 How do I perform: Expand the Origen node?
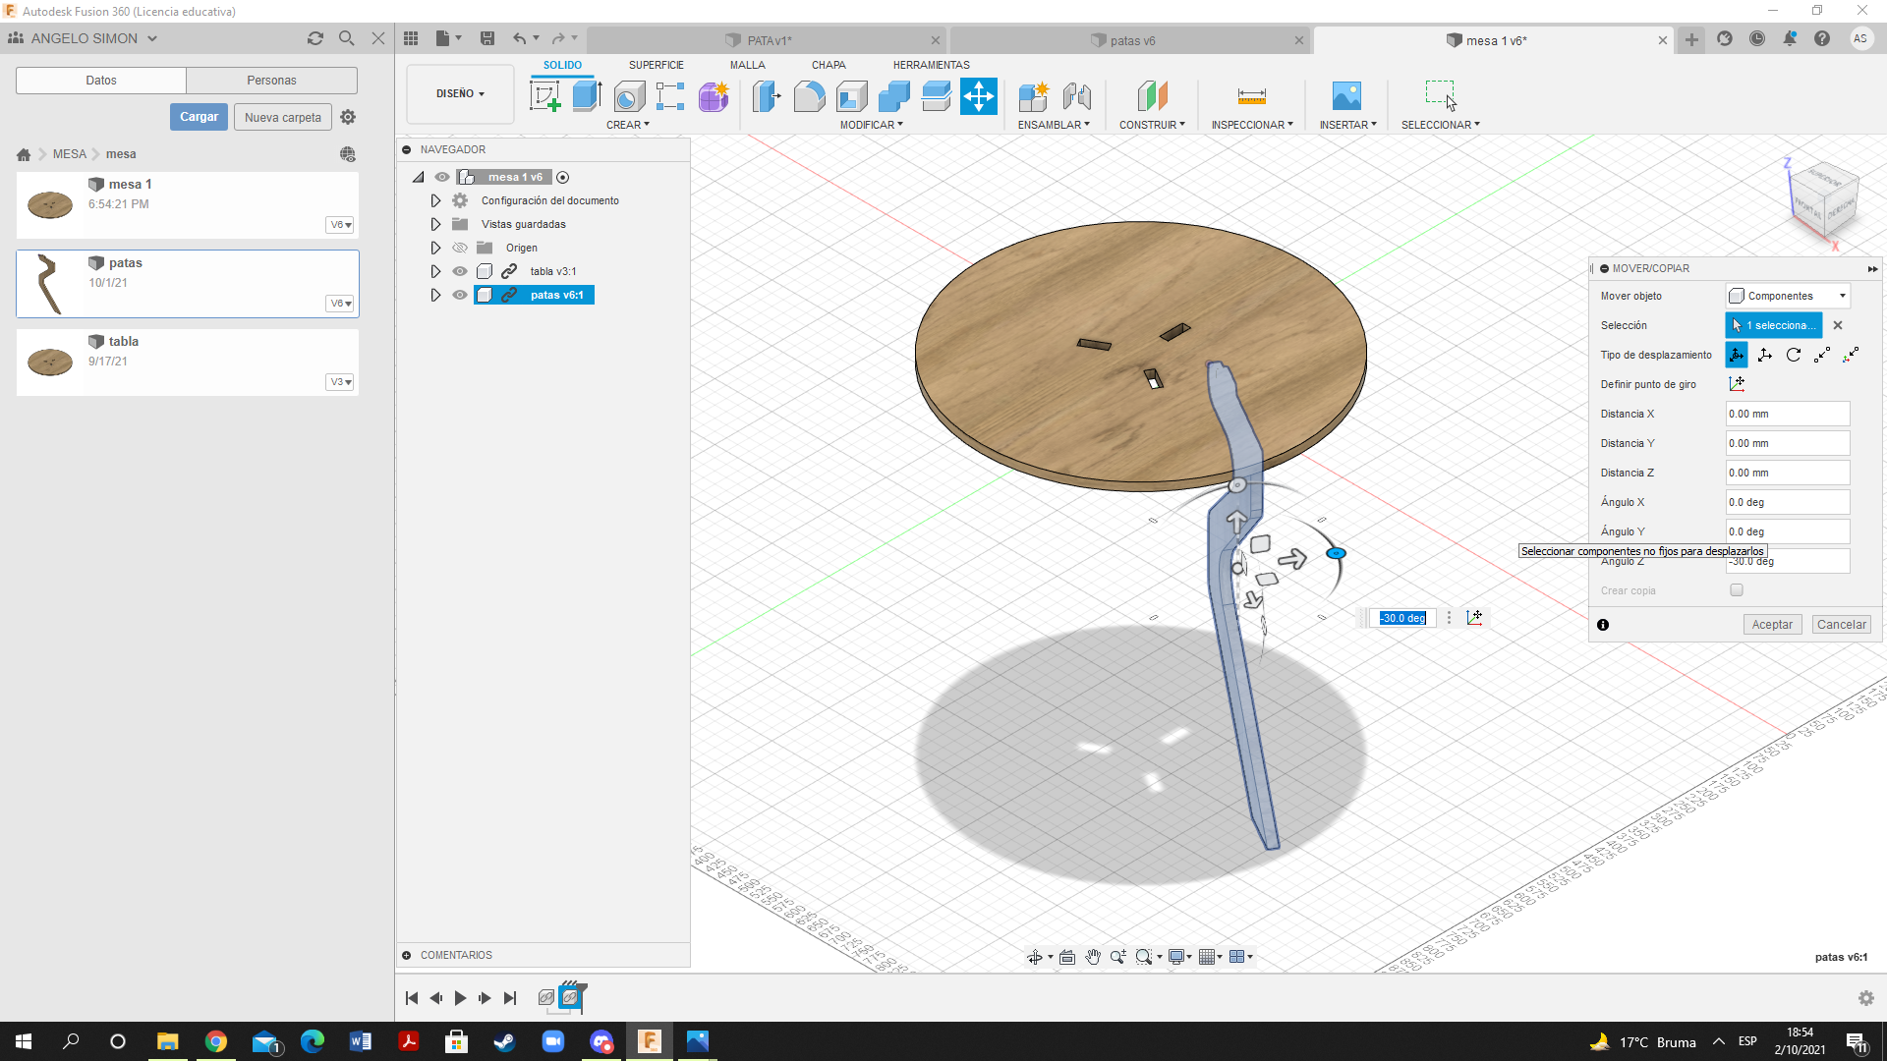(x=435, y=248)
